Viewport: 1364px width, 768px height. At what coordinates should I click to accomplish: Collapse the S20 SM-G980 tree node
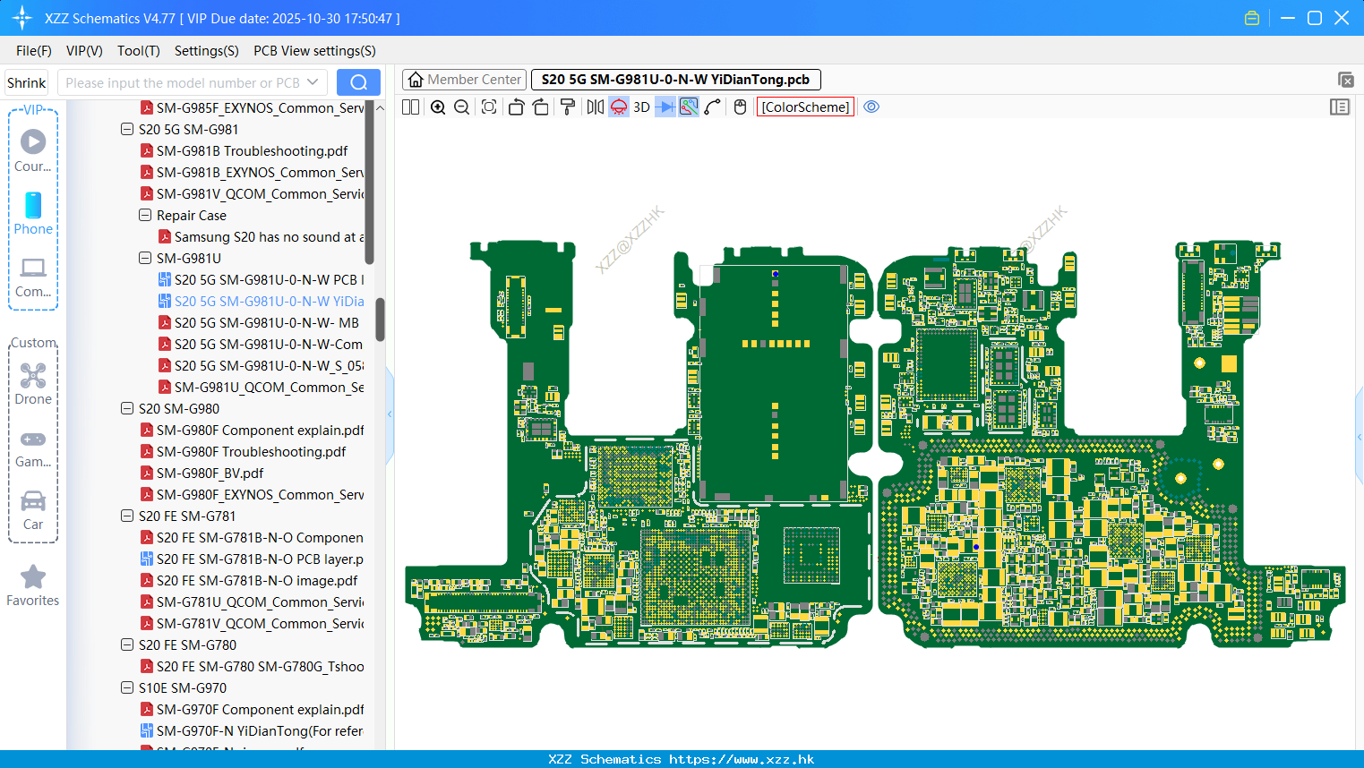click(x=127, y=408)
